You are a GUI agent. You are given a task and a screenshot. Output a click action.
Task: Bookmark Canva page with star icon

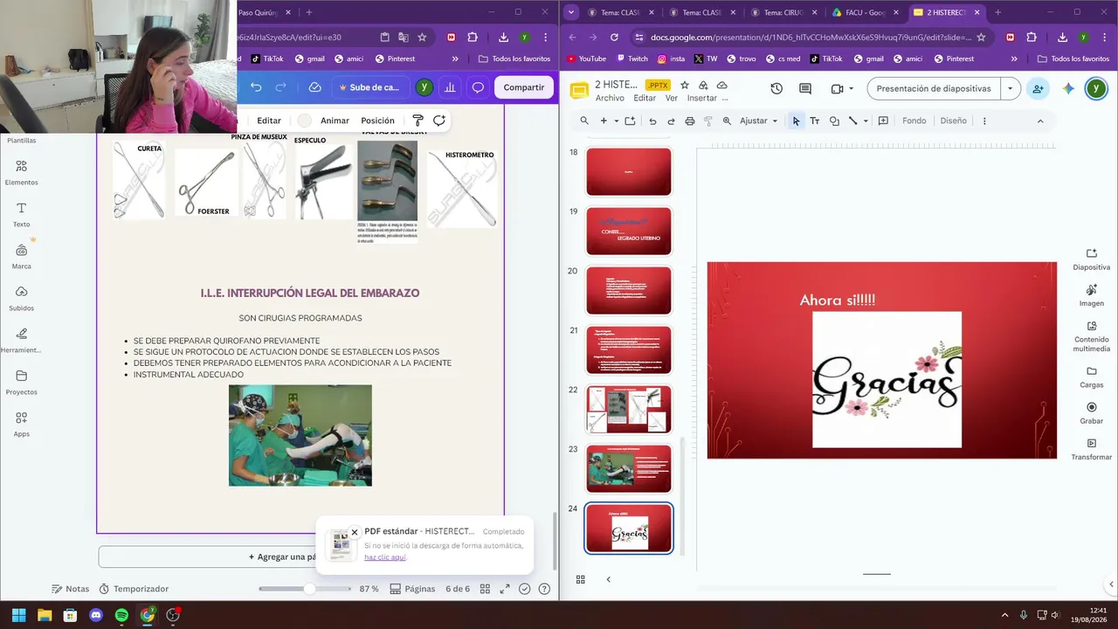(x=422, y=38)
